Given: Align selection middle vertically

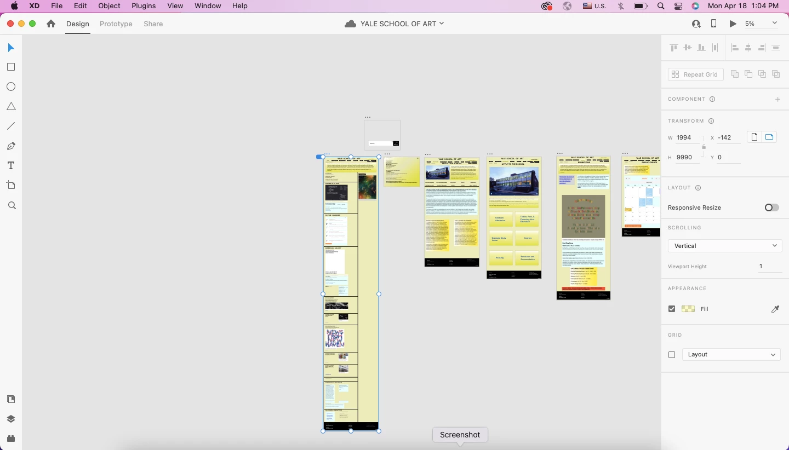Looking at the screenshot, I should (x=688, y=48).
